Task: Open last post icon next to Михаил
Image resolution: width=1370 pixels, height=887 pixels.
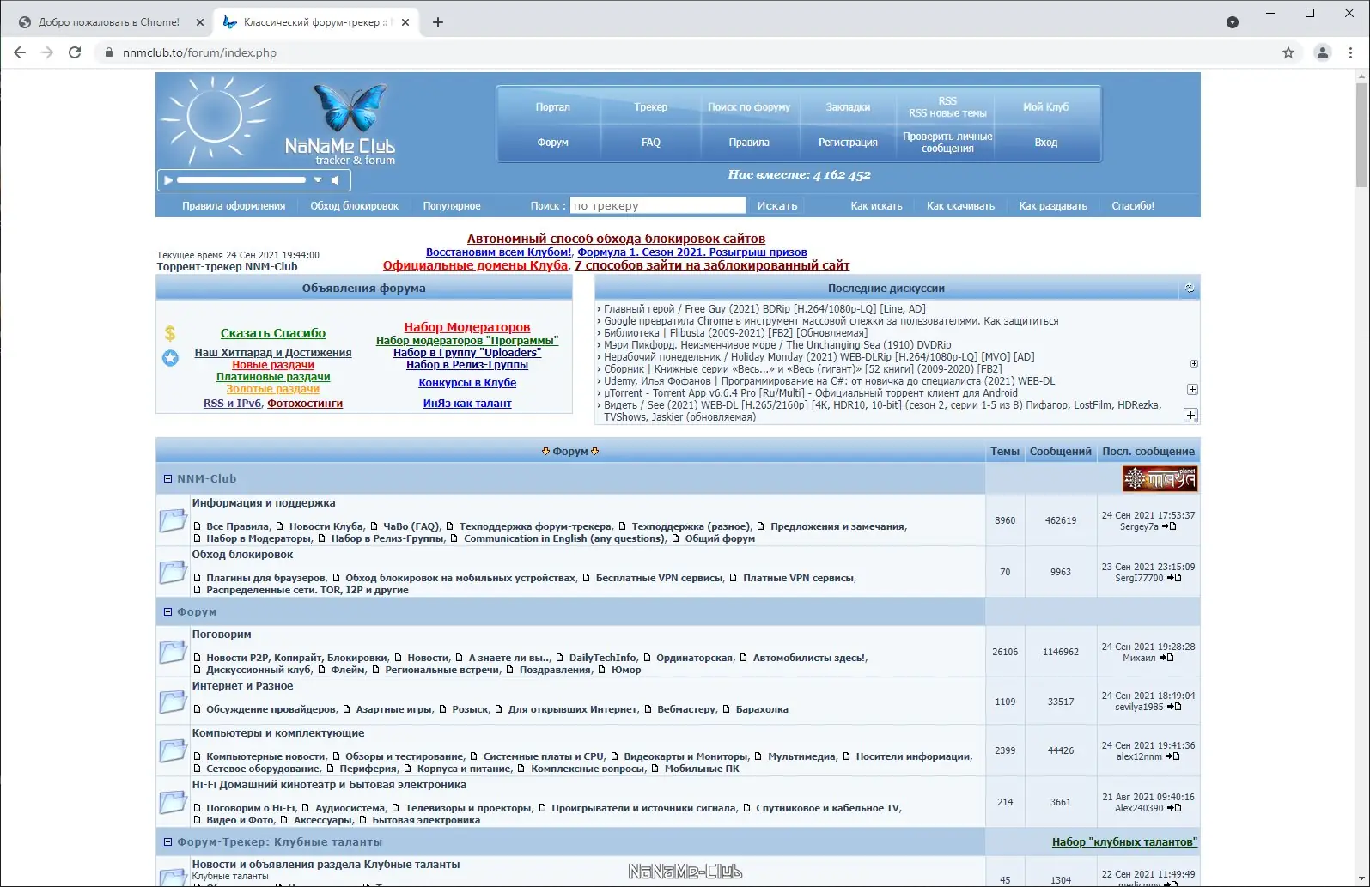Action: coord(1166,658)
